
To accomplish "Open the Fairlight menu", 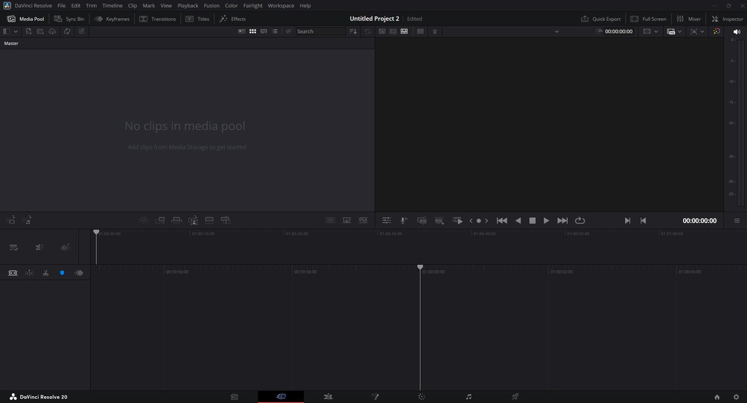I will pos(253,6).
